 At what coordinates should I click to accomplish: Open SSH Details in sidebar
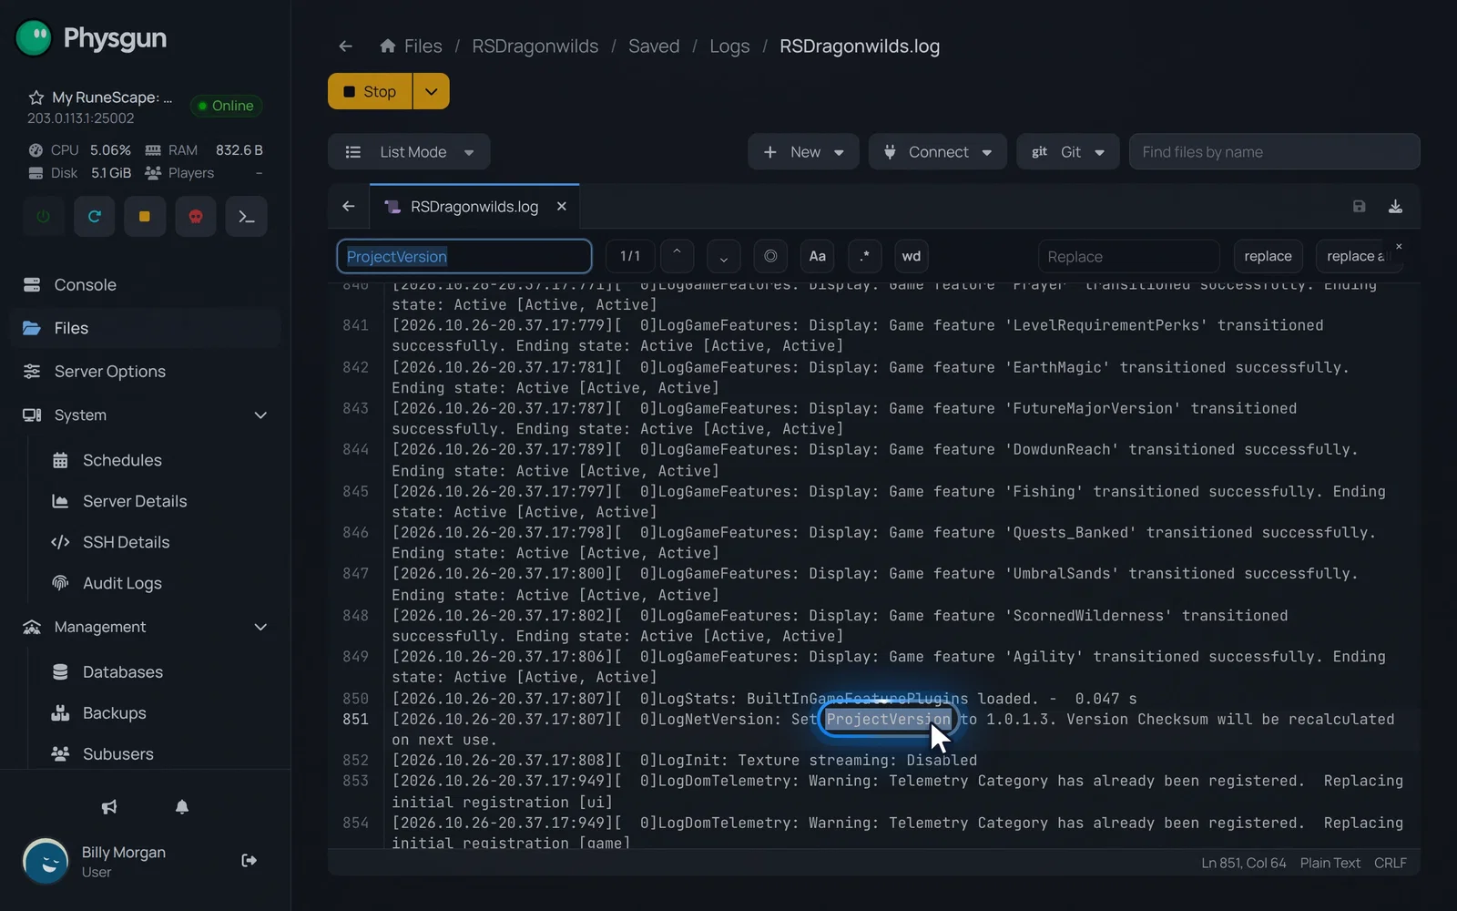126,542
